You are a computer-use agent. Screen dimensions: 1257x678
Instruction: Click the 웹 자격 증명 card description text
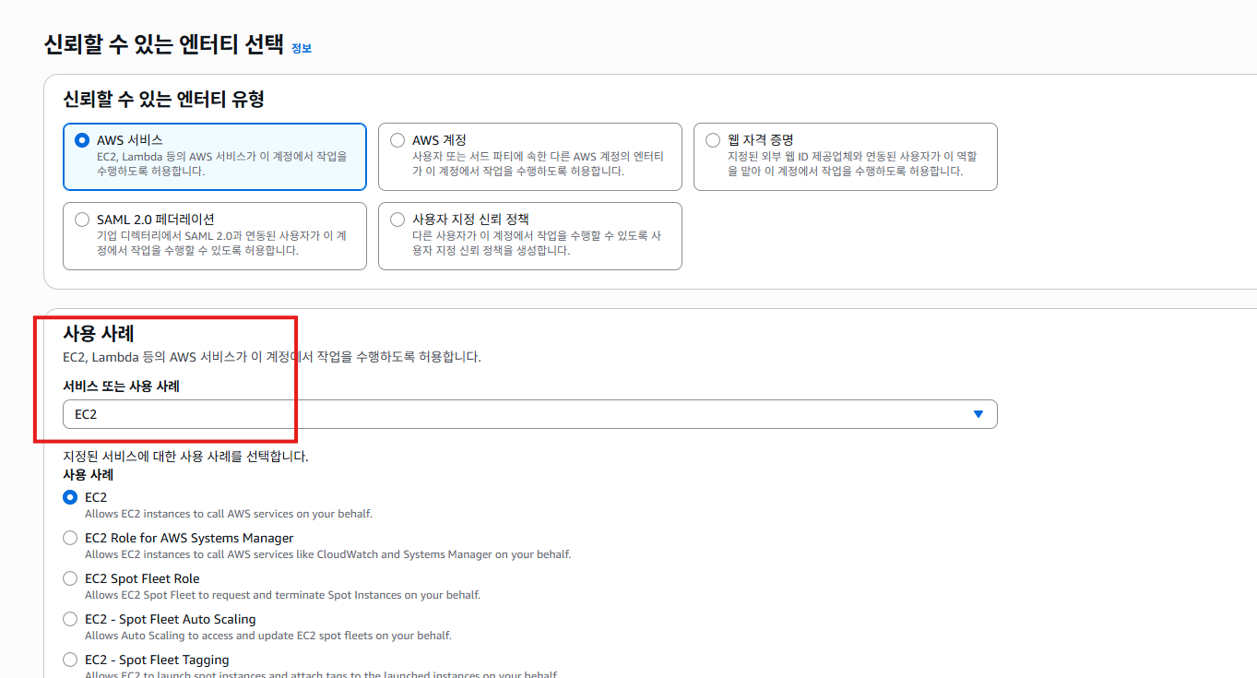coord(851,164)
